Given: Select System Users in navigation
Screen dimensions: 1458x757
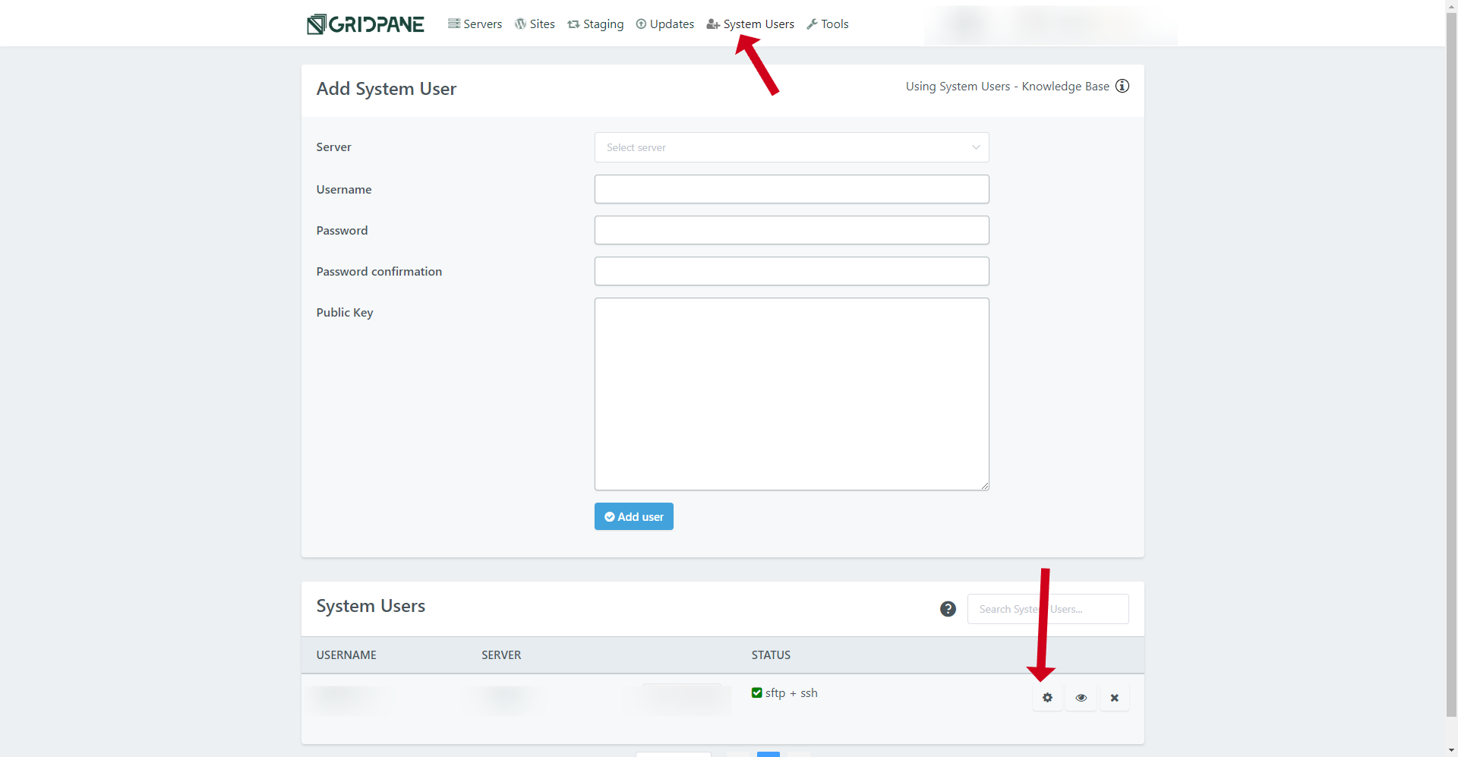Looking at the screenshot, I should point(750,24).
